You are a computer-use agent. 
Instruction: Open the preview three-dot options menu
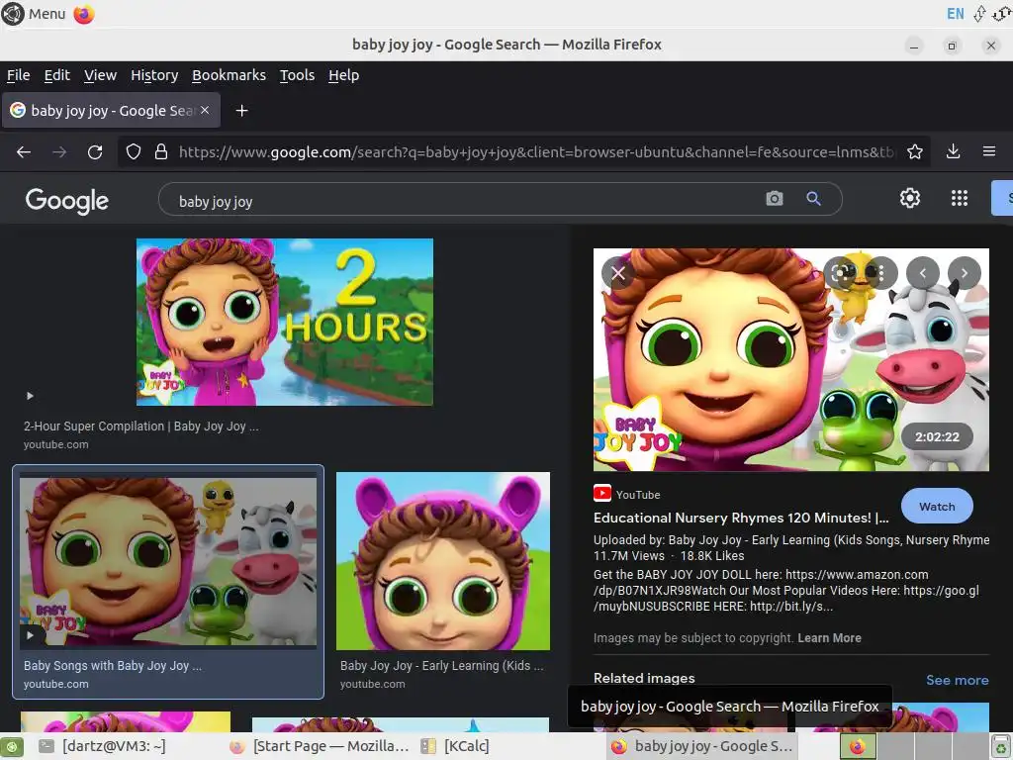(x=879, y=273)
